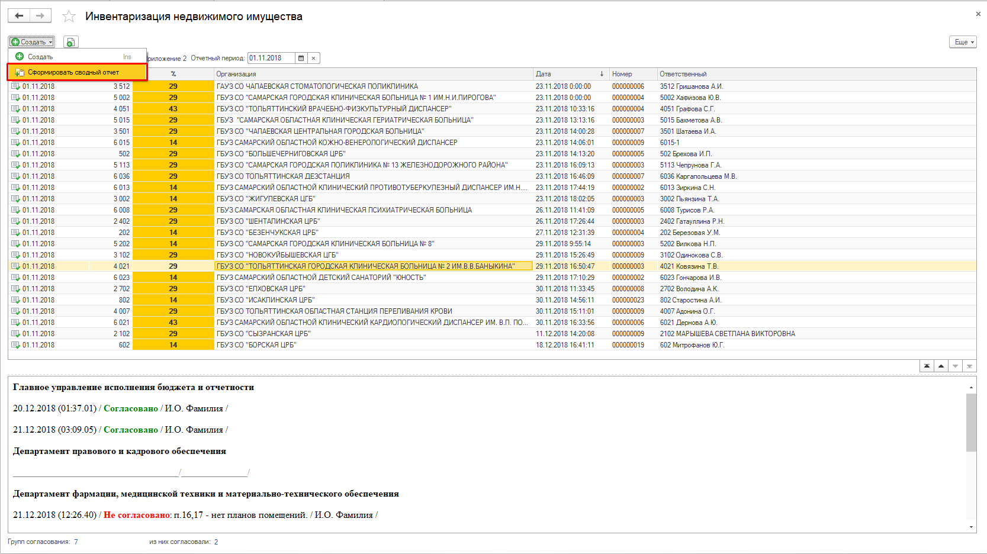Click the copy document toolbar icon
The width and height of the screenshot is (987, 554).
pyautogui.click(x=70, y=42)
